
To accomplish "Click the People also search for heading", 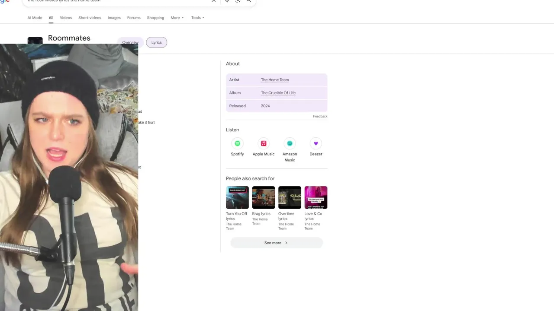I will coord(250,178).
